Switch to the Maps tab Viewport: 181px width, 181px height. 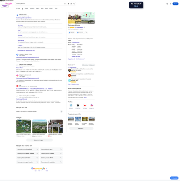tap(42, 8)
